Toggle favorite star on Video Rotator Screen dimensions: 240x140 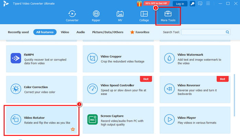pos(73,129)
